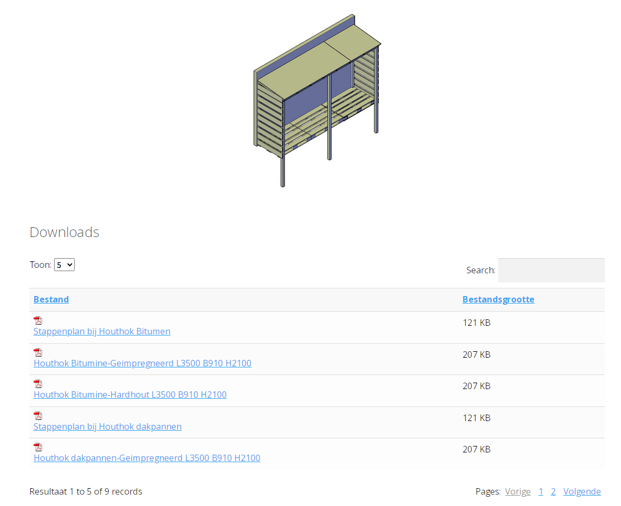This screenshot has height=506, width=621.
Task: Click PDF icon for Houthok Bitumine-Hardhout file
Action: (38, 384)
